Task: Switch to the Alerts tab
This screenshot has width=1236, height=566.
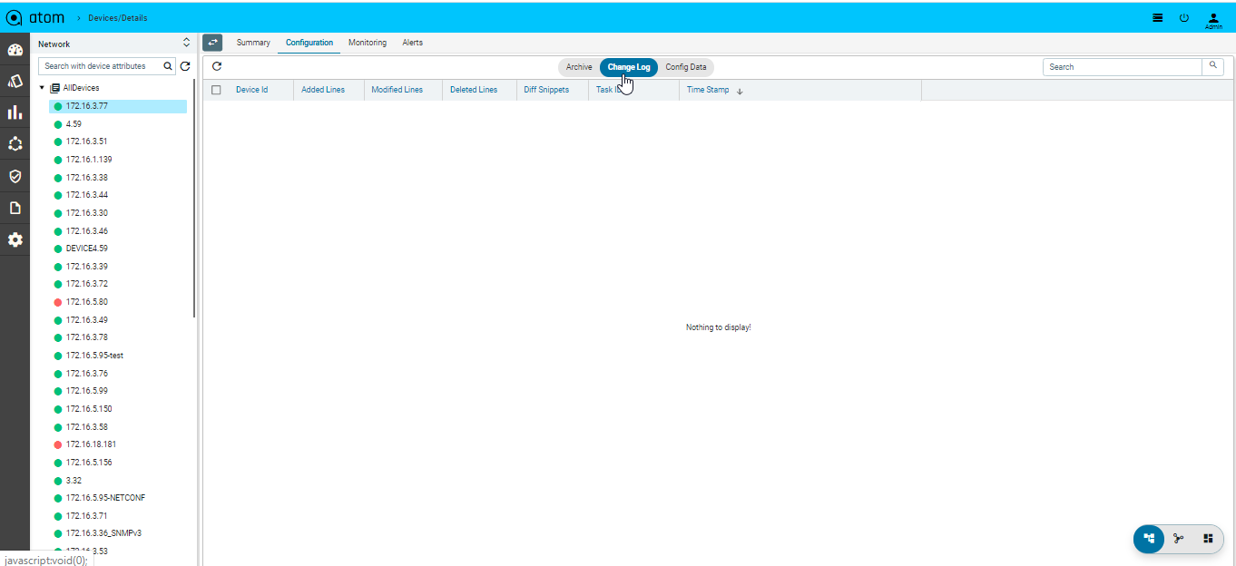Action: pyautogui.click(x=413, y=43)
